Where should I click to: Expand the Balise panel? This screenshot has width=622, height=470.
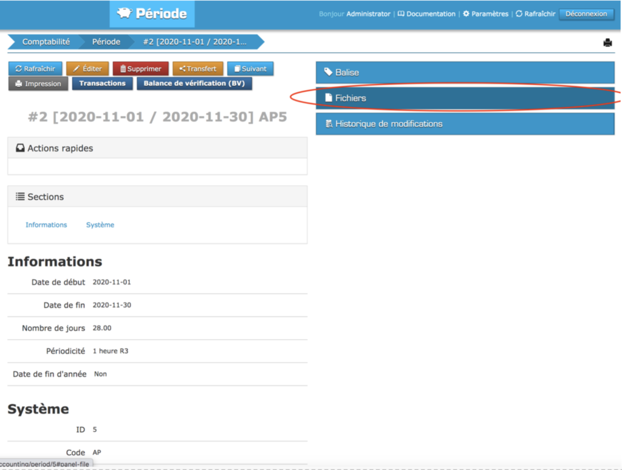465,72
